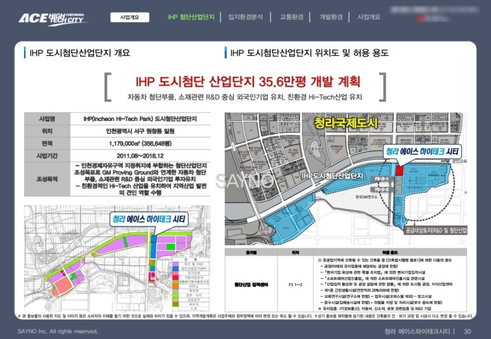Select the 첨단산업 집적센터 cell
The width and height of the screenshot is (491, 339).
[x=251, y=285]
